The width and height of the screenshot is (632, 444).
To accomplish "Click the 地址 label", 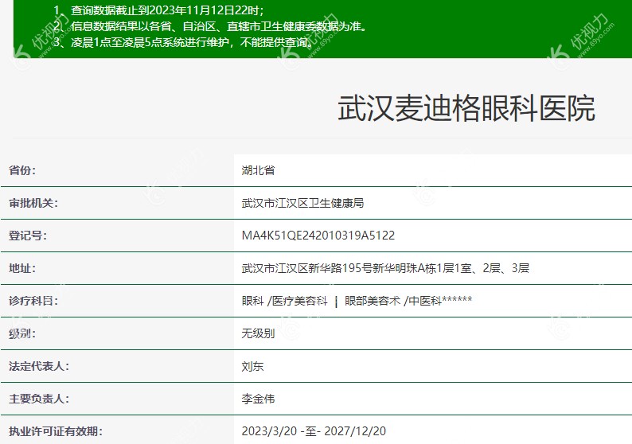I will click(22, 268).
